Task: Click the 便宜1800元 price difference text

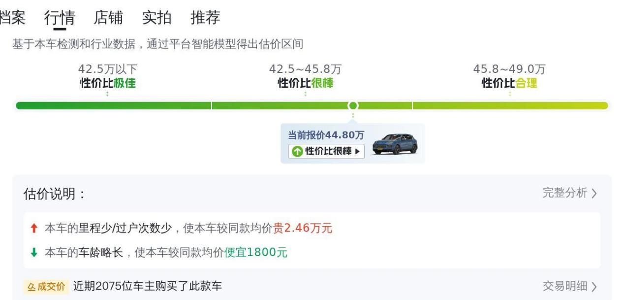Action: click(x=256, y=253)
